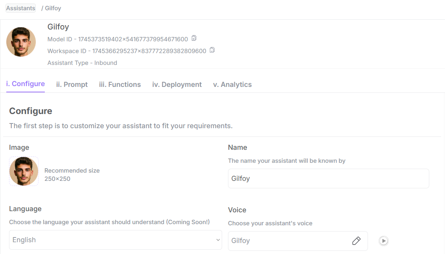Click the Voice selection field
445x254 pixels.
tap(289, 241)
